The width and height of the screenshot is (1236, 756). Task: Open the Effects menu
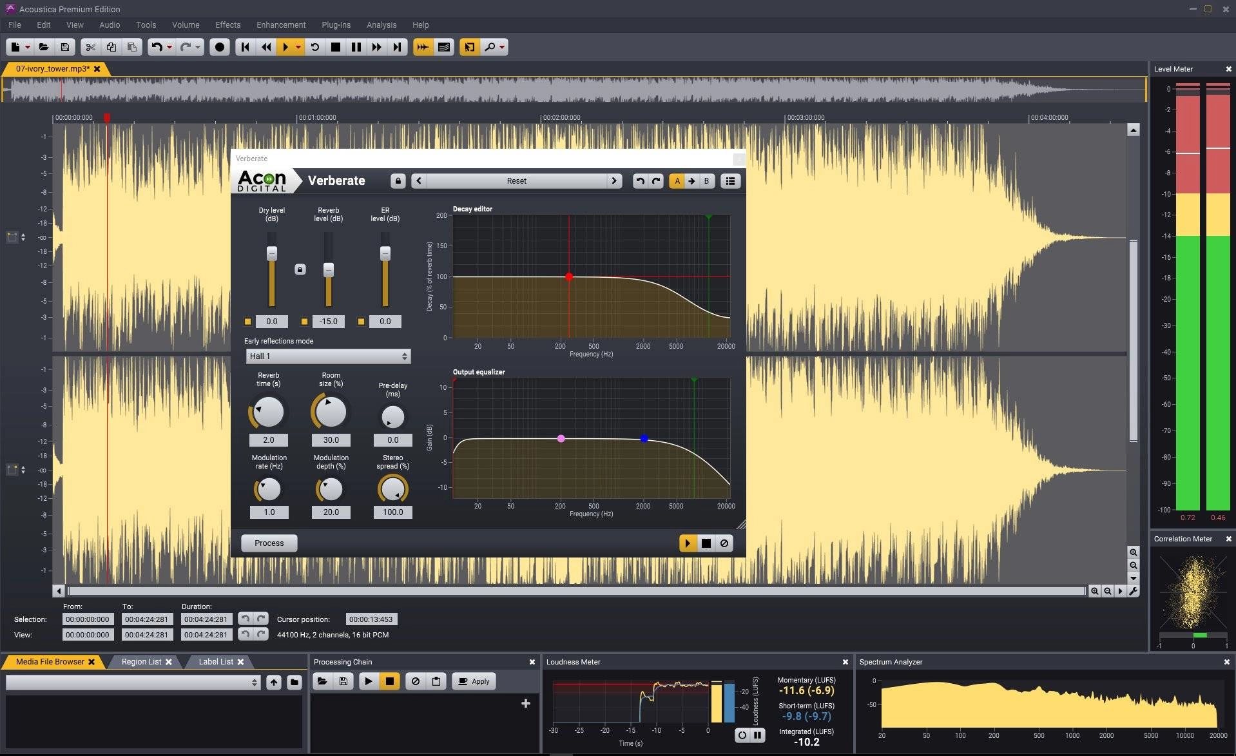tap(227, 24)
